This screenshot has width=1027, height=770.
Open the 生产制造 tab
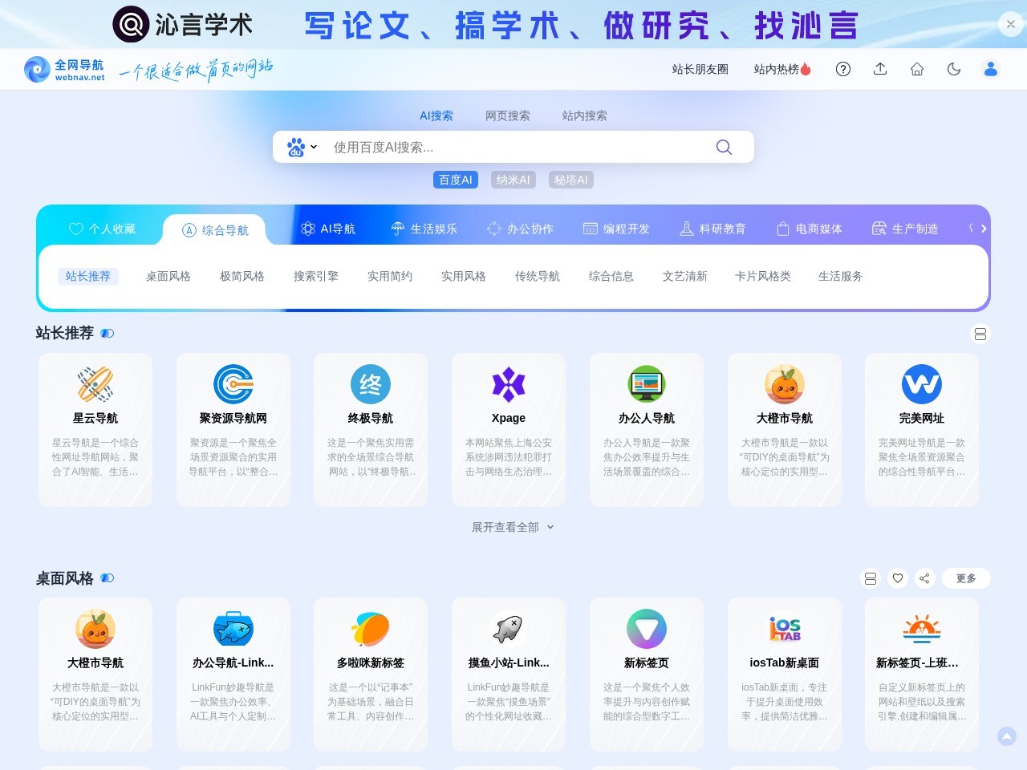click(906, 229)
